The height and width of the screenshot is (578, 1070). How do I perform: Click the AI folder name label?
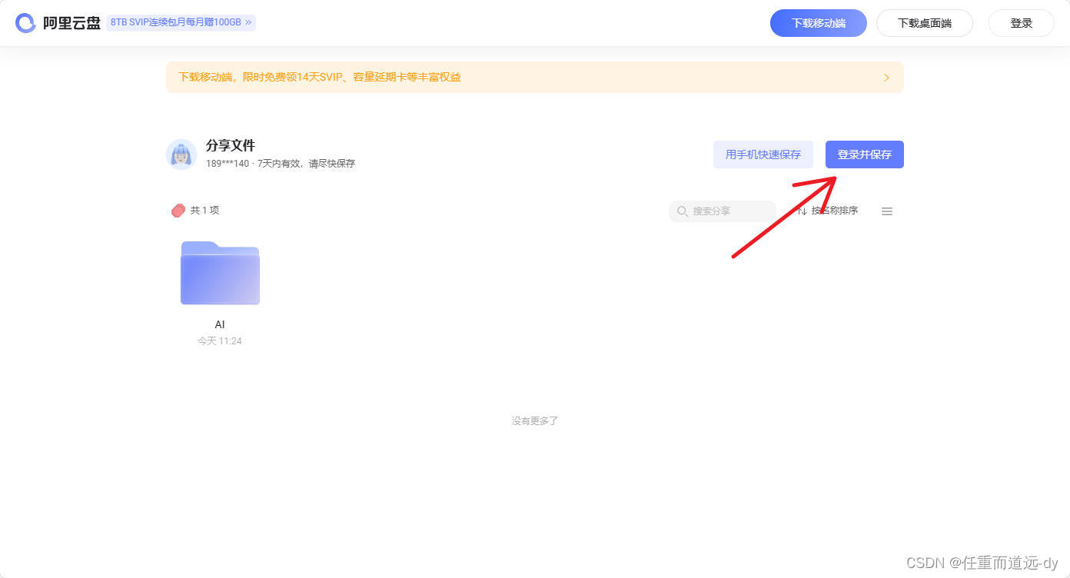220,324
